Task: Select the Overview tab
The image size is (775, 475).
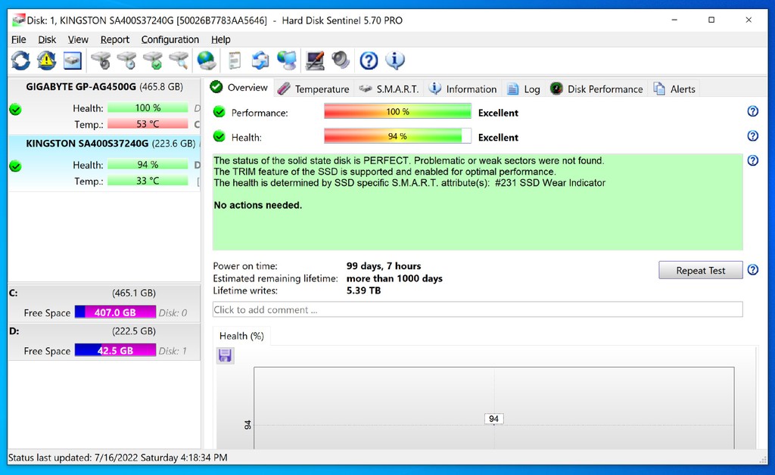Action: pyautogui.click(x=239, y=88)
